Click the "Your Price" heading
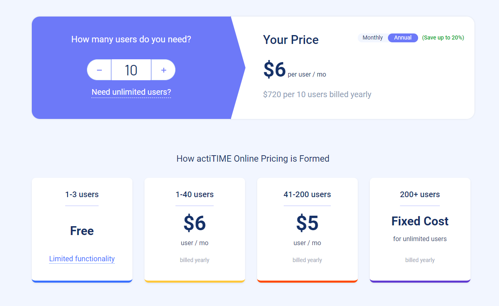 coord(291,40)
